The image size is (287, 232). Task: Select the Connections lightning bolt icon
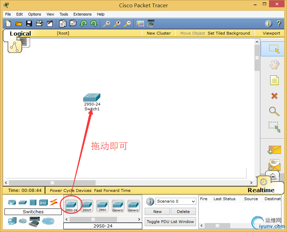(54, 202)
